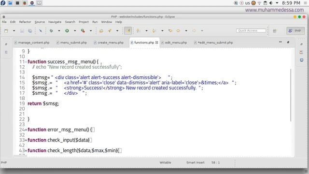This screenshot has width=309, height=174.
Task: Click the 8:59 PM clock
Action: 291,3
